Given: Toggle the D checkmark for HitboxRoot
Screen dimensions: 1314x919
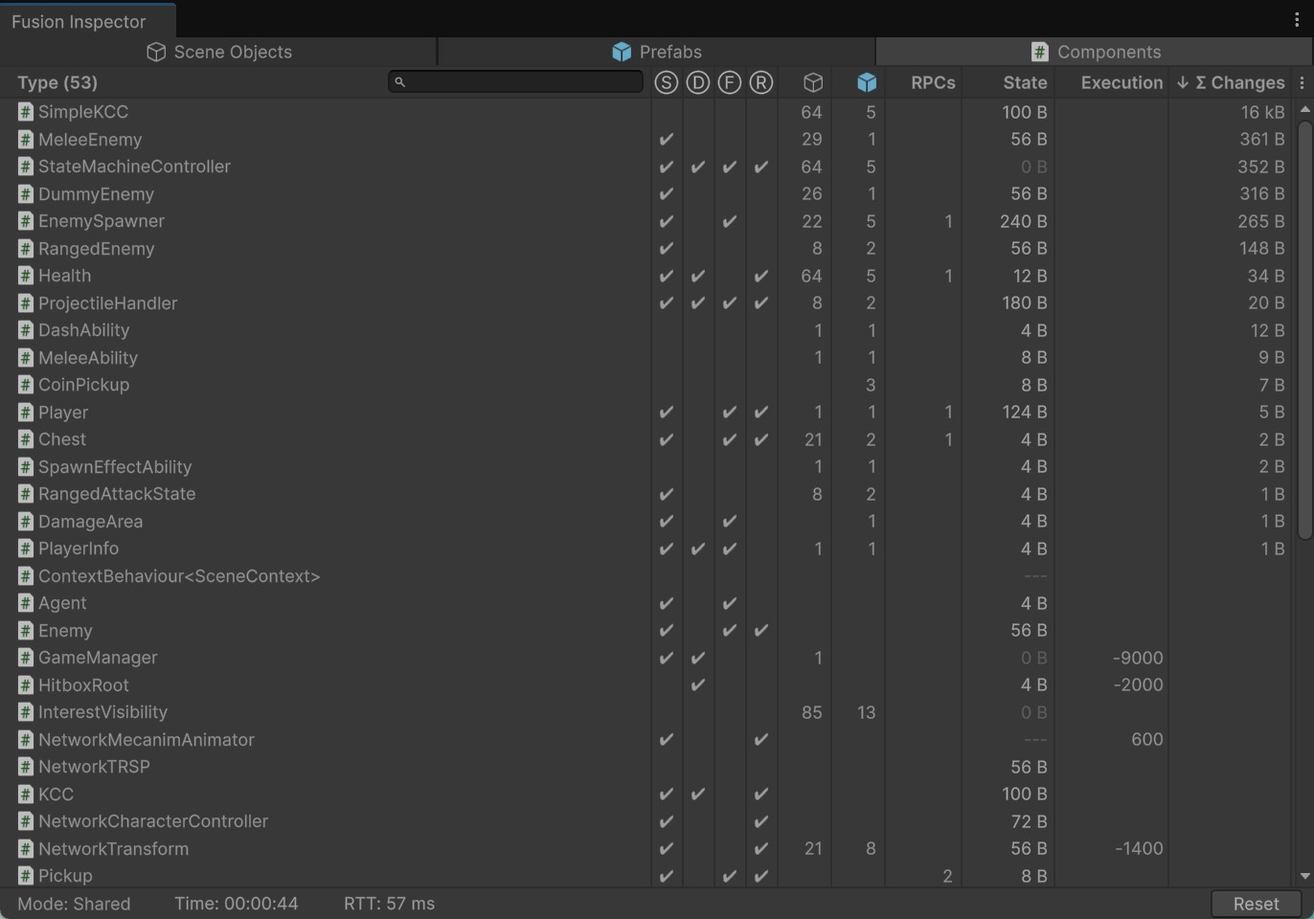Looking at the screenshot, I should 697,685.
